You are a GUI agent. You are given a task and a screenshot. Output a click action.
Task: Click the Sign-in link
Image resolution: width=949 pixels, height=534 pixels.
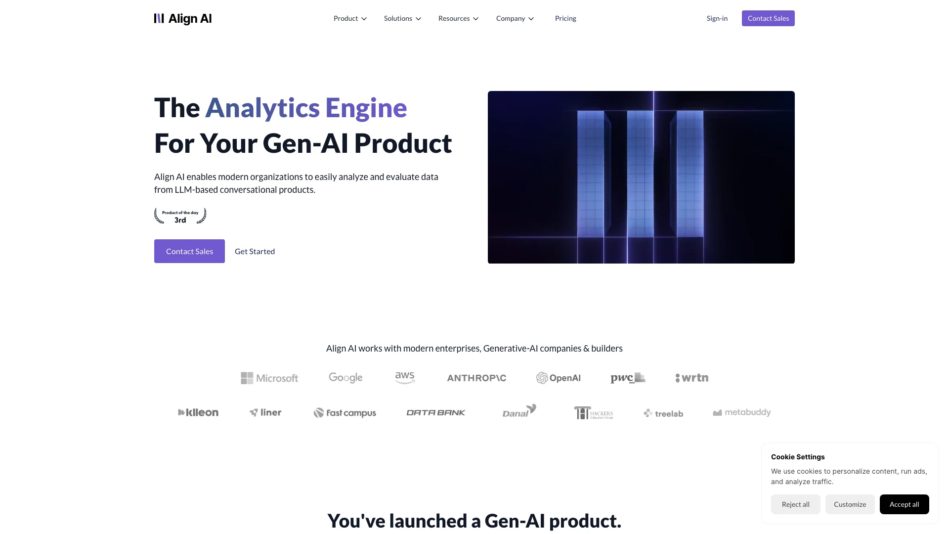click(x=717, y=18)
